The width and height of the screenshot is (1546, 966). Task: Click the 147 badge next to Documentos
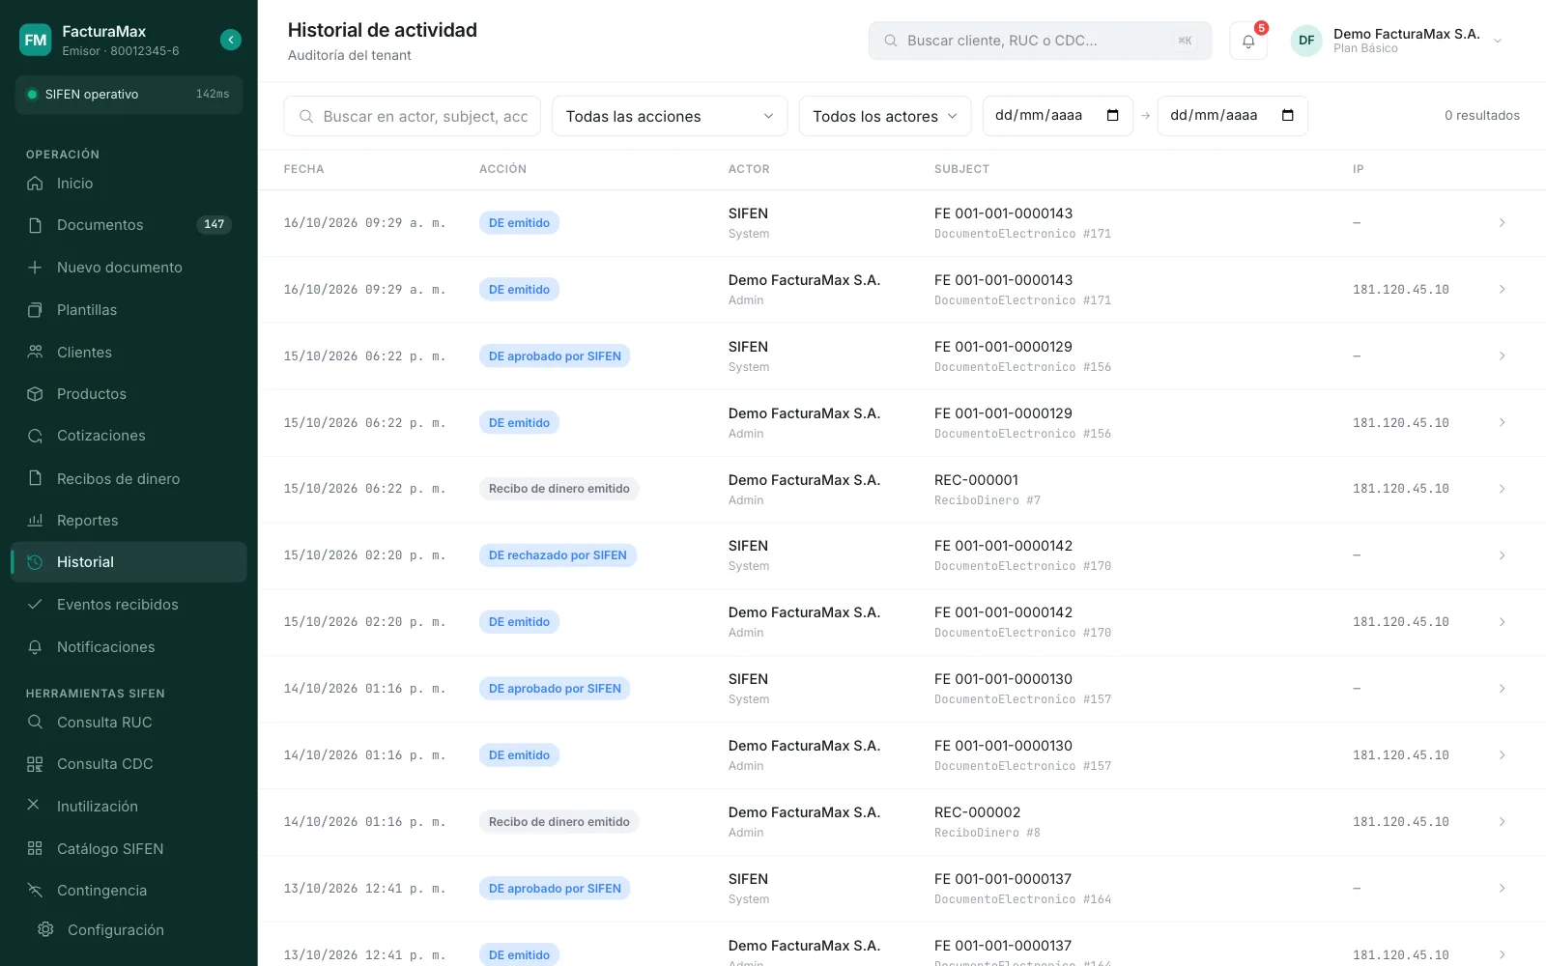(214, 225)
